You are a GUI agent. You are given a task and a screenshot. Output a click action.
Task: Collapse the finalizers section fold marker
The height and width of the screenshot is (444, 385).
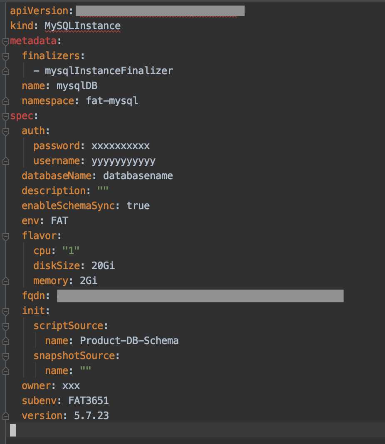tap(5, 56)
